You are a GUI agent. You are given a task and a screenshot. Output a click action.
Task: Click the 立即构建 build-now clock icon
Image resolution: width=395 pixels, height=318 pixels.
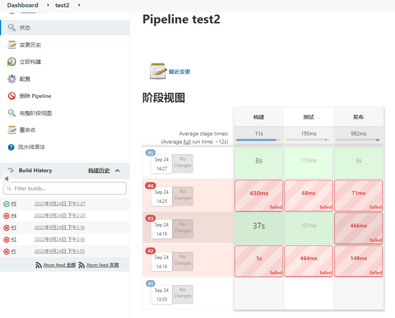tap(12, 62)
